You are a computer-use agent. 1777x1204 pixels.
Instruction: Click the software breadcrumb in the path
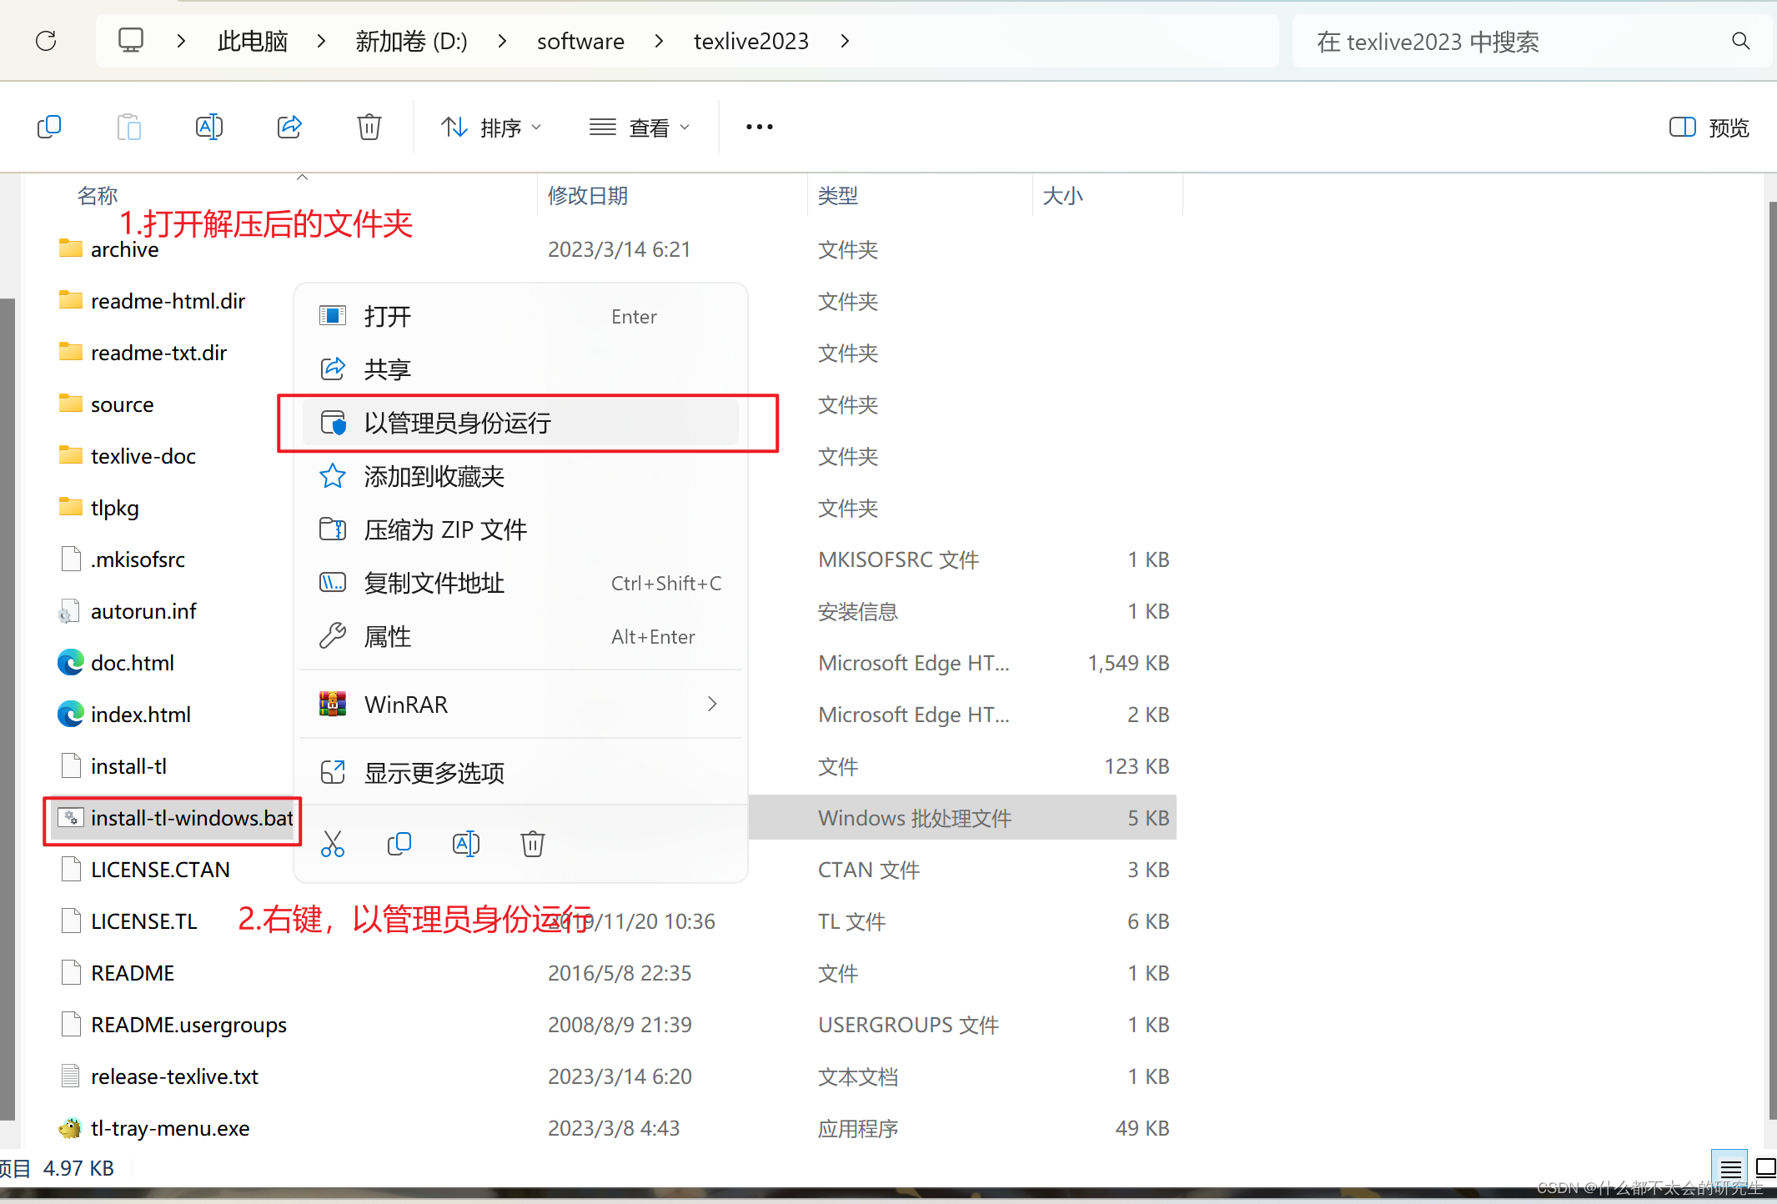pyautogui.click(x=580, y=41)
